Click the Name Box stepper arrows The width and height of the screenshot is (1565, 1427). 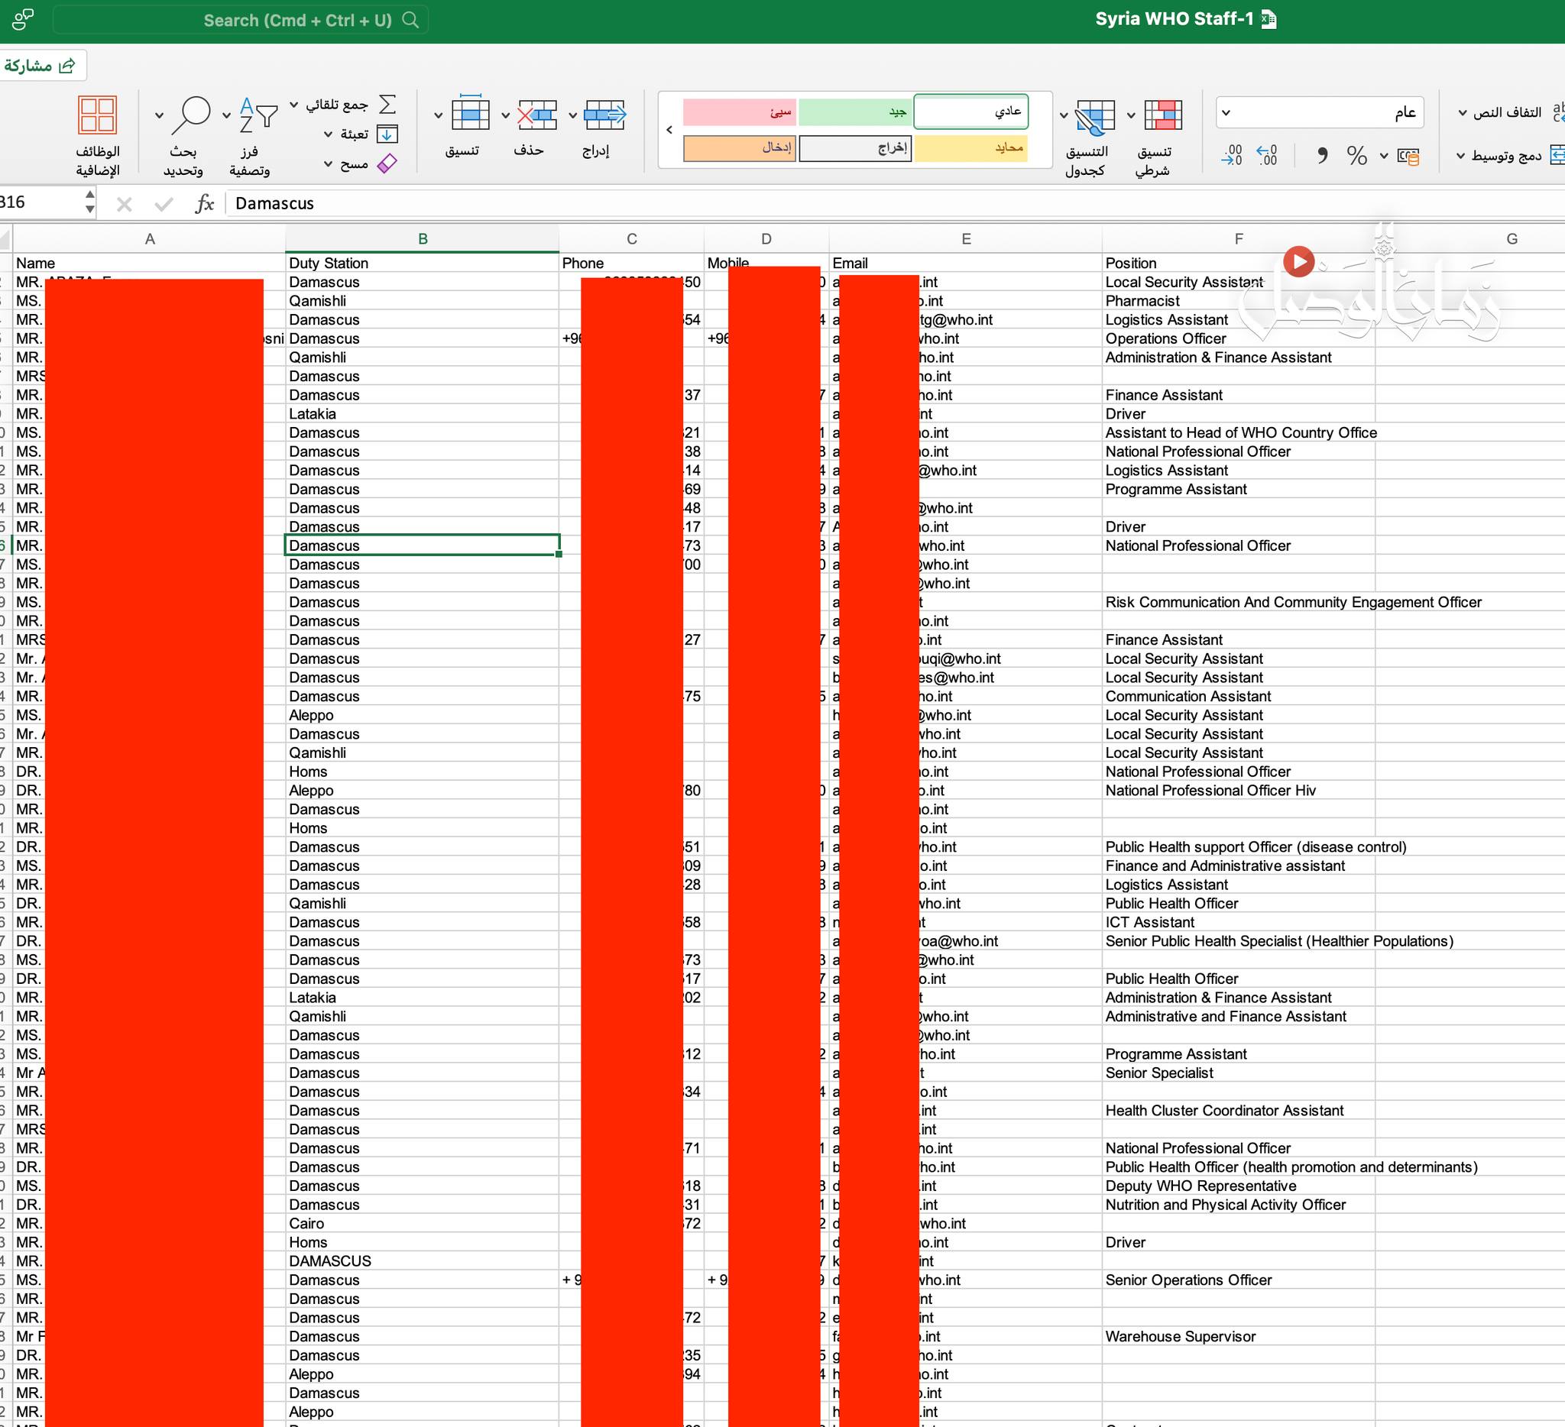point(90,202)
